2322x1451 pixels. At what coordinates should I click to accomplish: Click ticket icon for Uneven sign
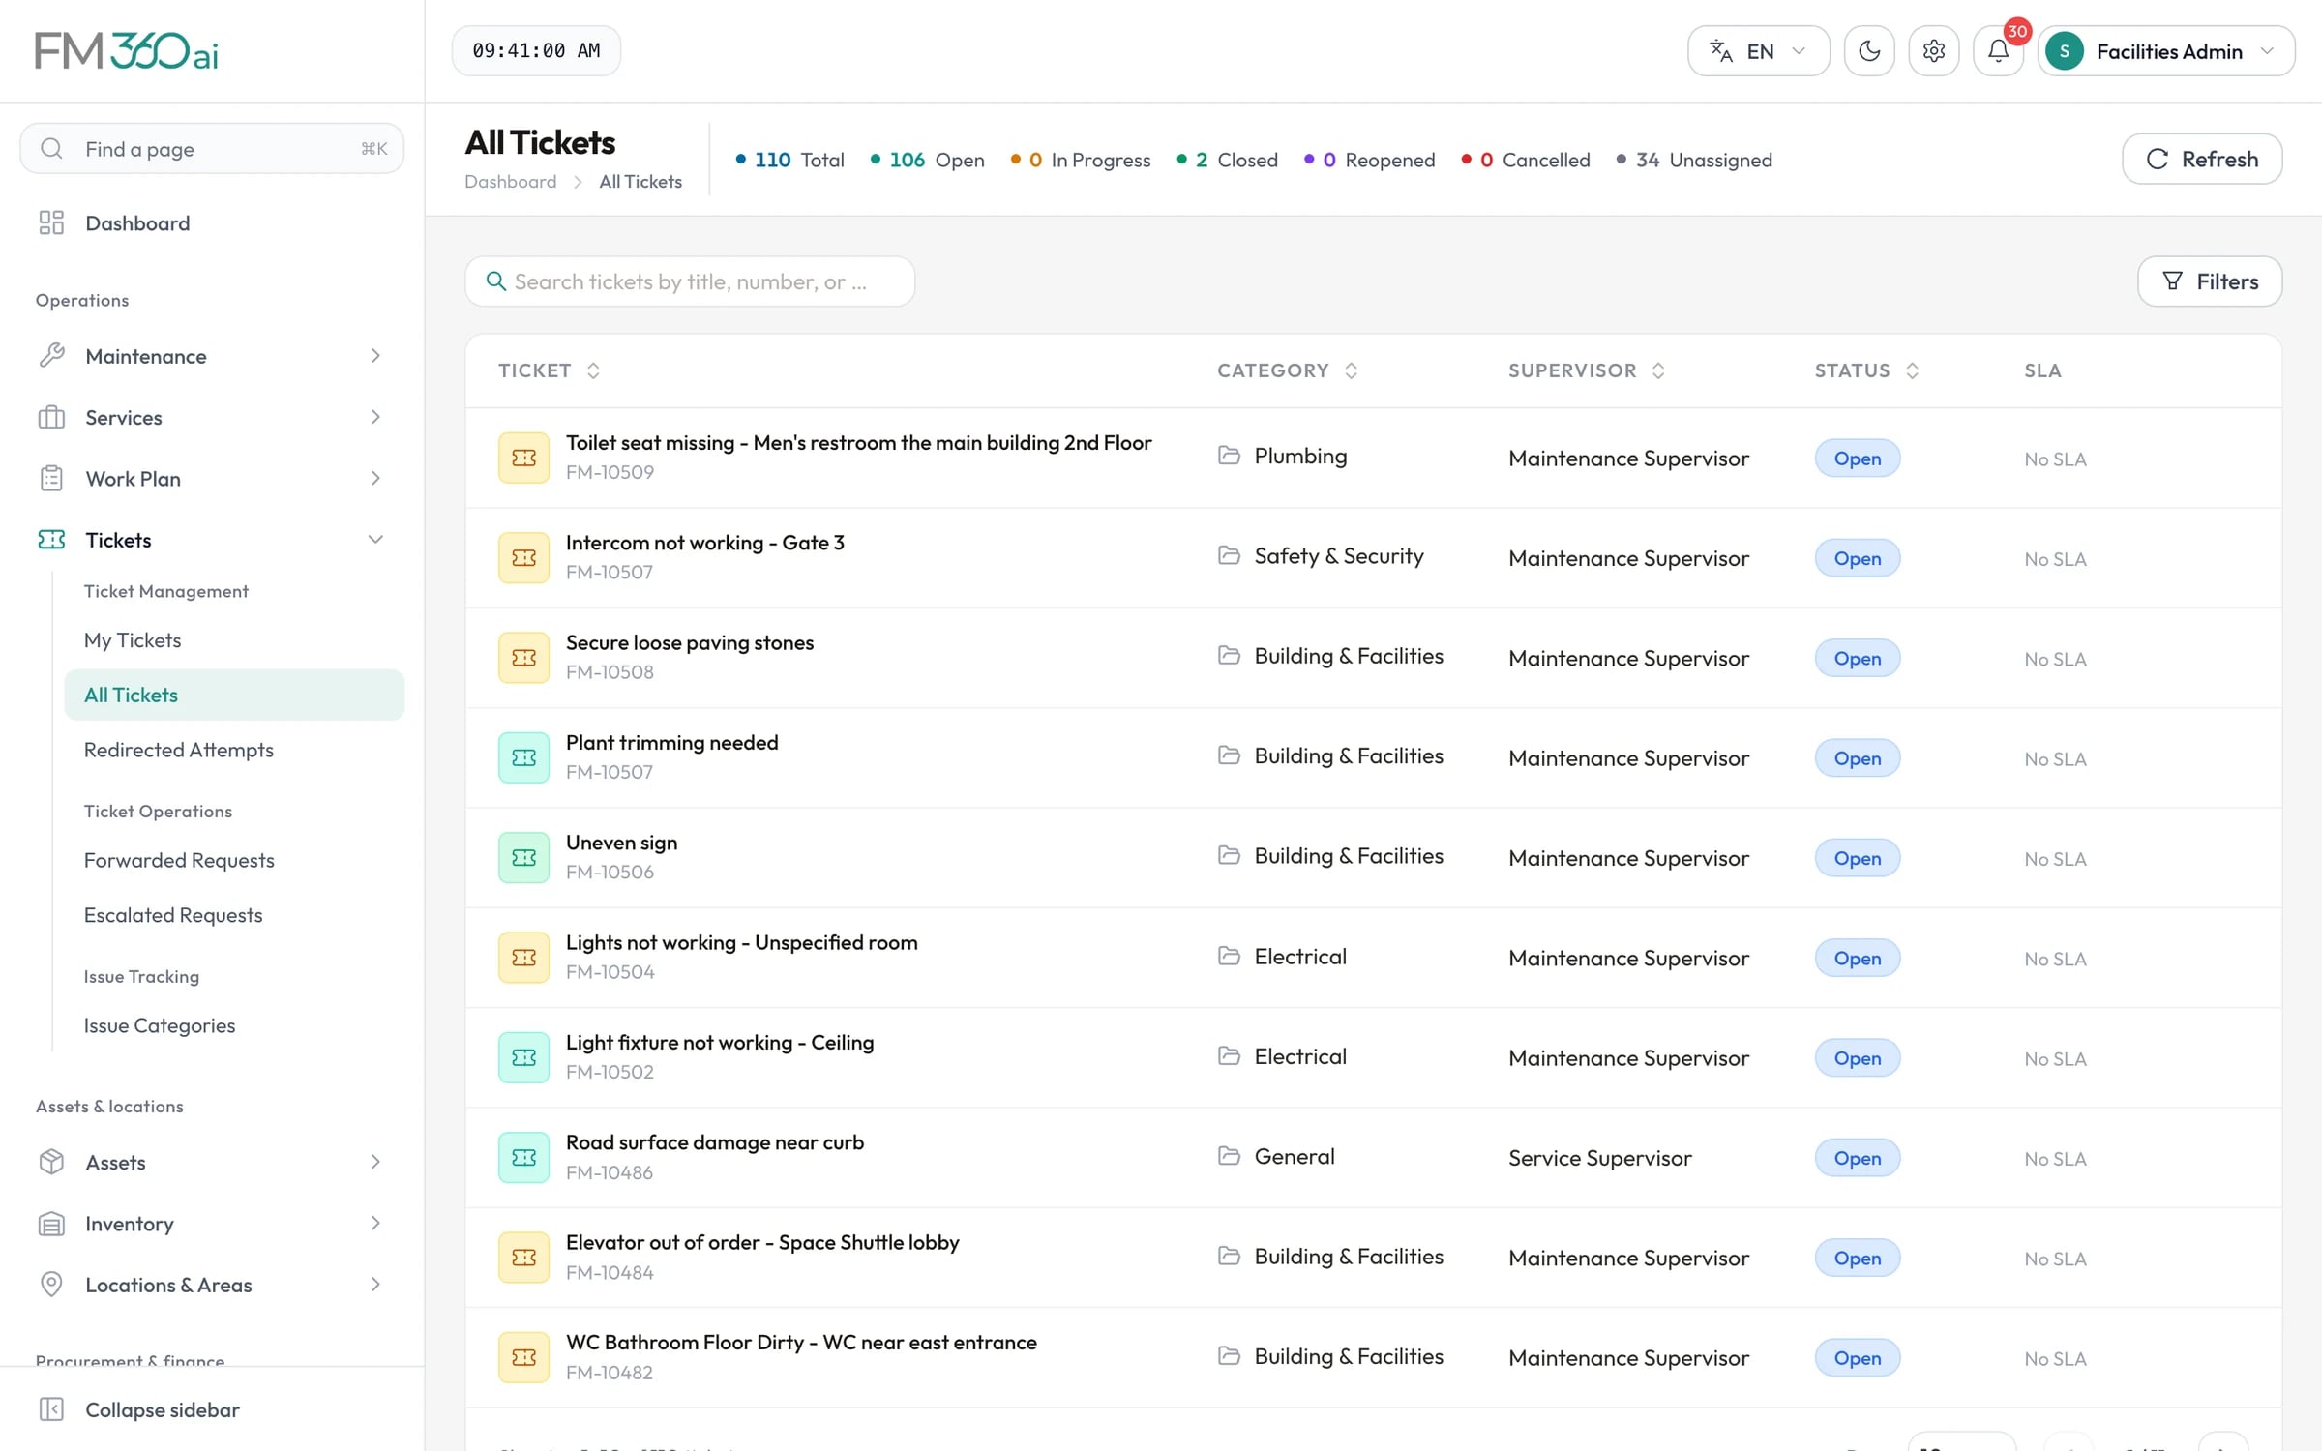point(523,857)
